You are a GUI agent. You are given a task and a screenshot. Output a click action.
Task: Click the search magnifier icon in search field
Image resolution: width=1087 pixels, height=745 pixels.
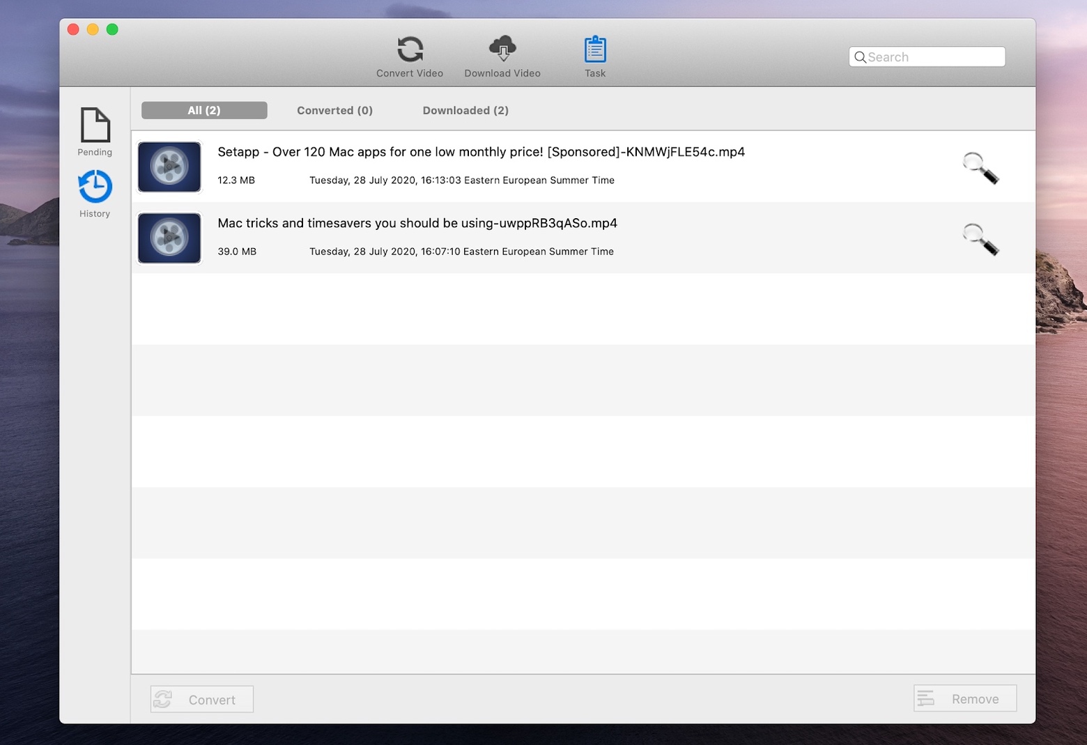pyautogui.click(x=861, y=57)
